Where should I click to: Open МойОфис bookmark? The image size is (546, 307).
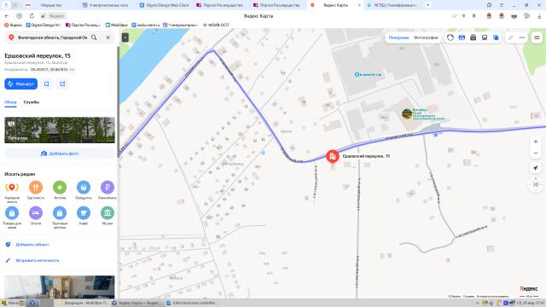117,25
